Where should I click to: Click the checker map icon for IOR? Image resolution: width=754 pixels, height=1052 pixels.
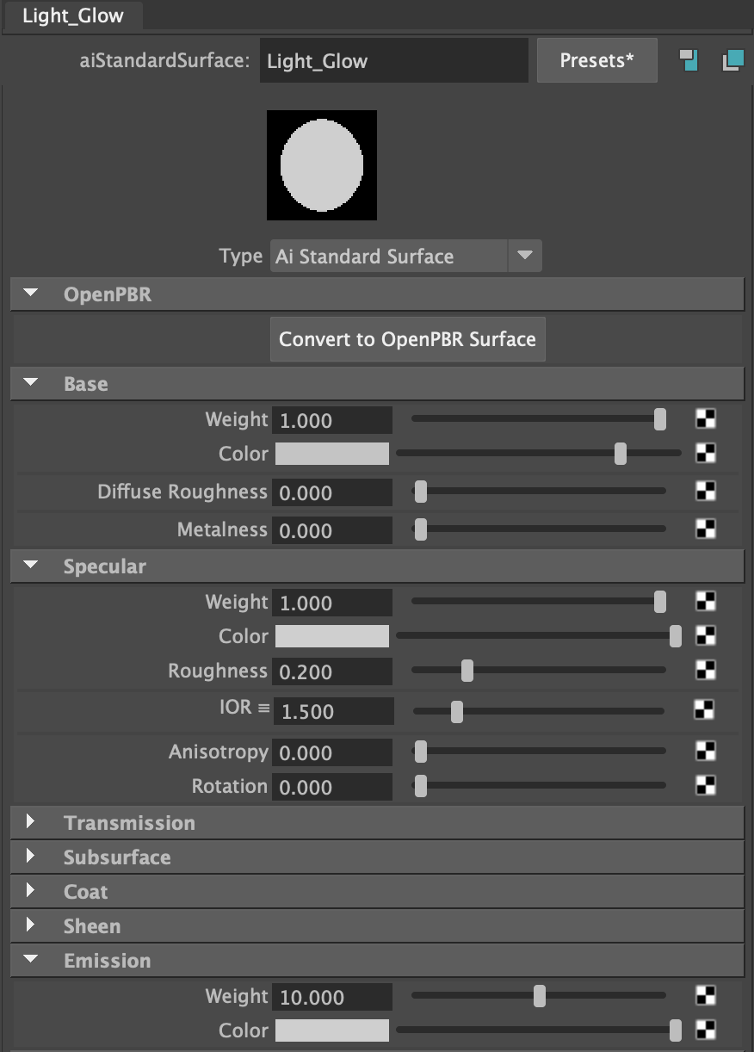coord(704,709)
